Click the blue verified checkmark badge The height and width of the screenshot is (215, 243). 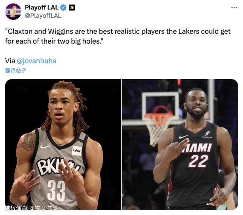[63, 8]
